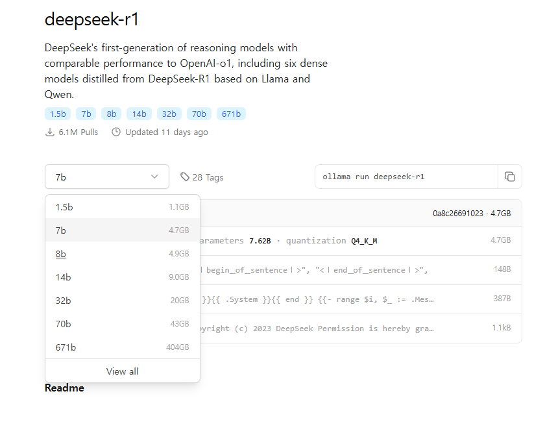The height and width of the screenshot is (422, 545).
Task: Select the 32b 20GB model option
Action: [x=122, y=301]
